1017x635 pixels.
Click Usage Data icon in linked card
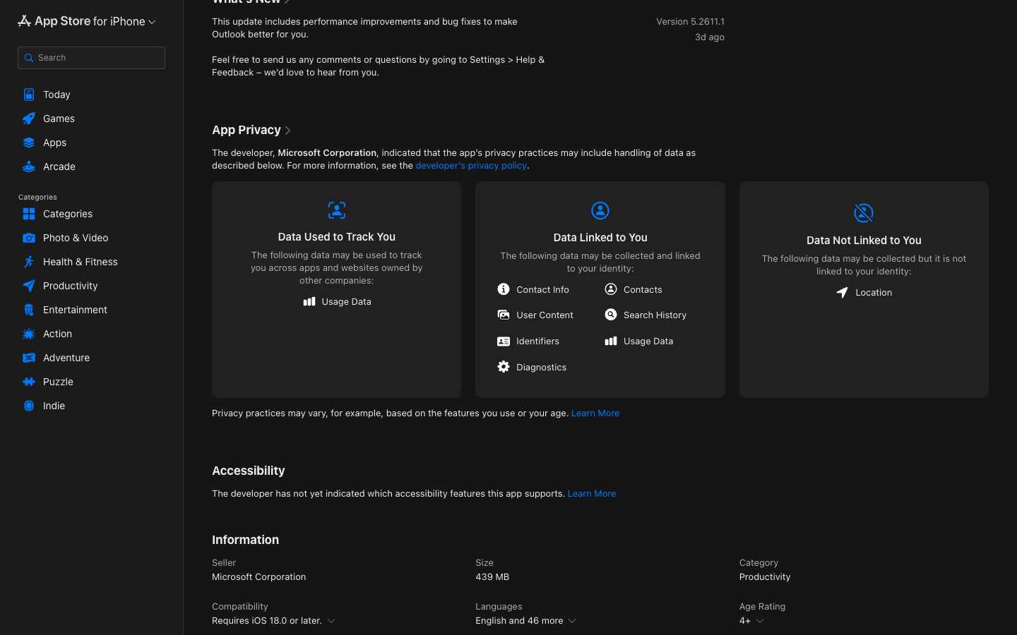click(x=611, y=341)
